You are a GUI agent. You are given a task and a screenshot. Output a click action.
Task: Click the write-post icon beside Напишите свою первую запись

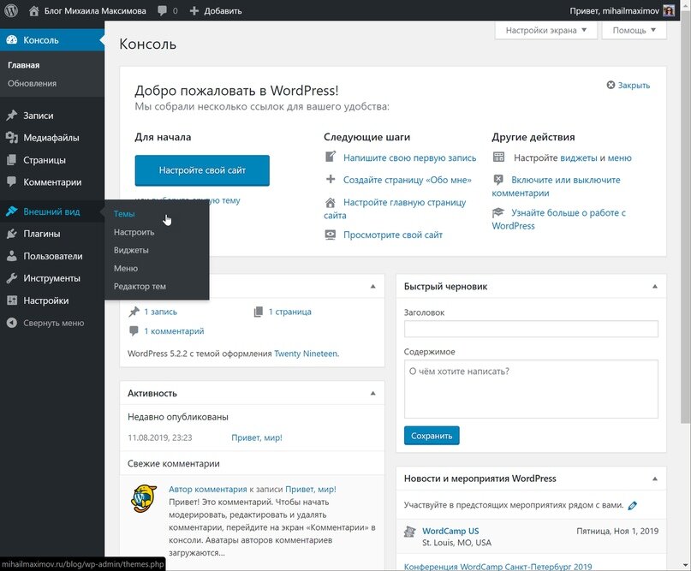[x=330, y=157]
